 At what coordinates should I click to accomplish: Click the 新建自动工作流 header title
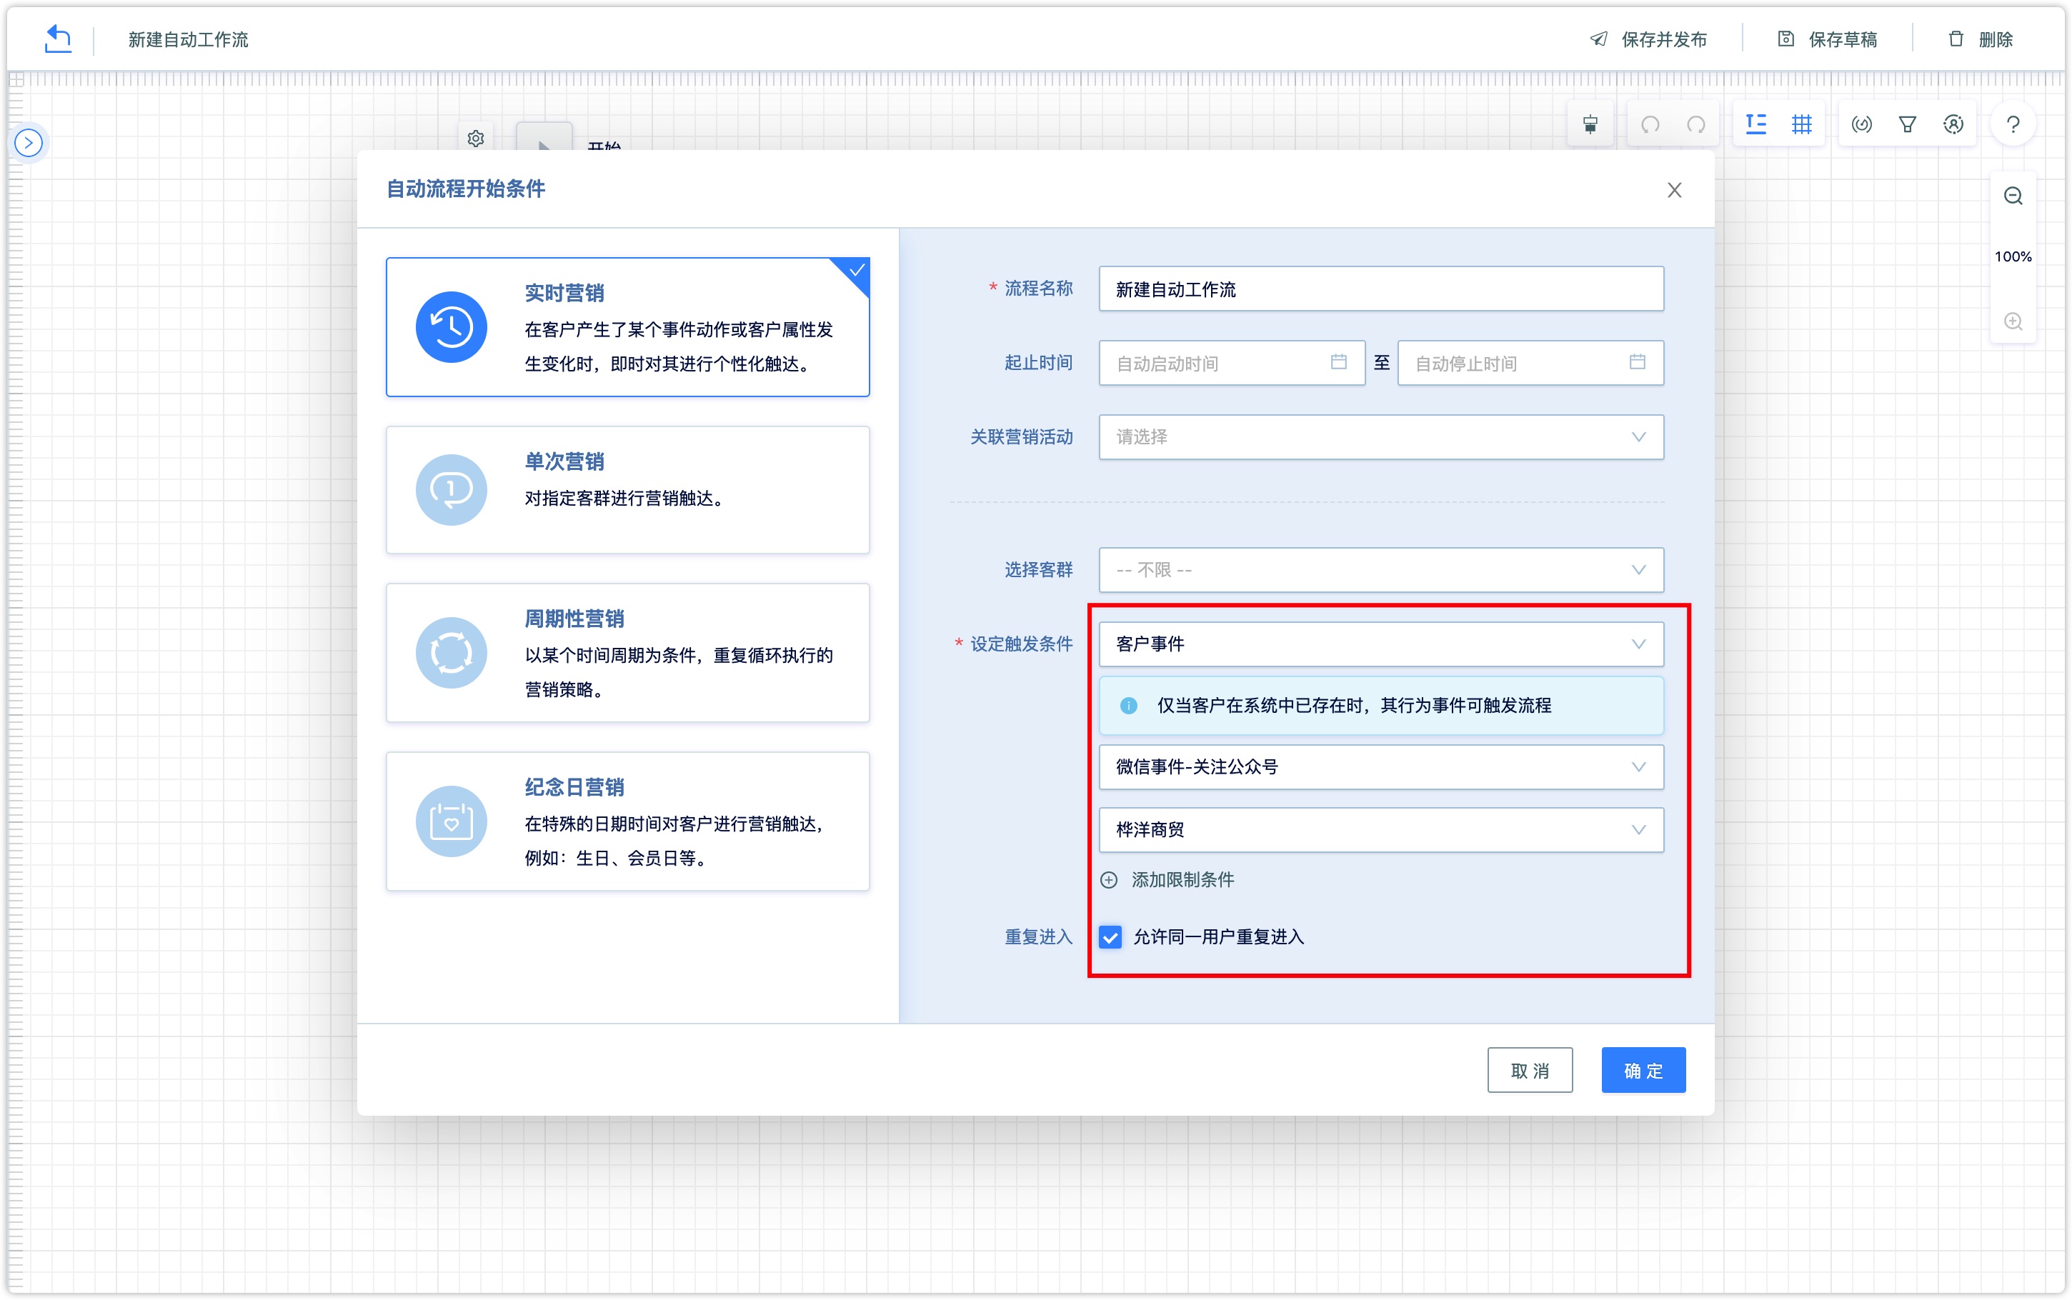click(189, 39)
